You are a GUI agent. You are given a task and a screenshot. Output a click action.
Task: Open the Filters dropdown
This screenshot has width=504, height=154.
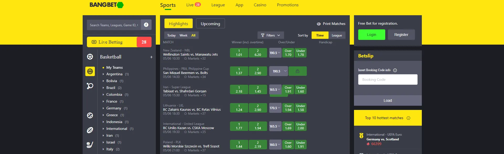271,35
